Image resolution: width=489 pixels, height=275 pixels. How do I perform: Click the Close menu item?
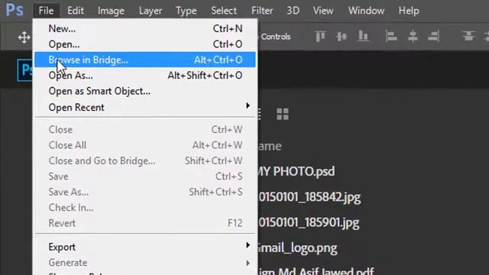coord(145,129)
